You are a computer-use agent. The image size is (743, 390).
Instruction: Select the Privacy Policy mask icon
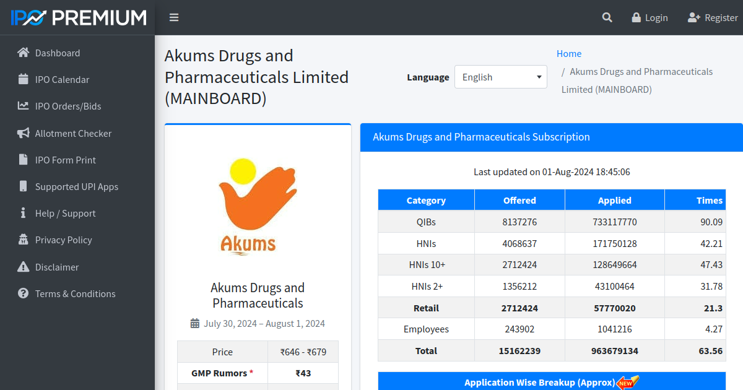23,240
